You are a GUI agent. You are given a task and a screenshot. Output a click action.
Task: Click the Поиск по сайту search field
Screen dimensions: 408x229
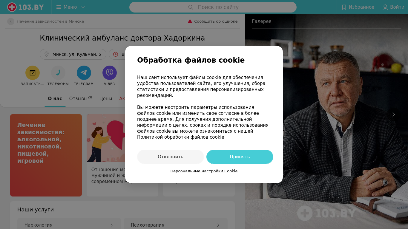tap(213, 7)
